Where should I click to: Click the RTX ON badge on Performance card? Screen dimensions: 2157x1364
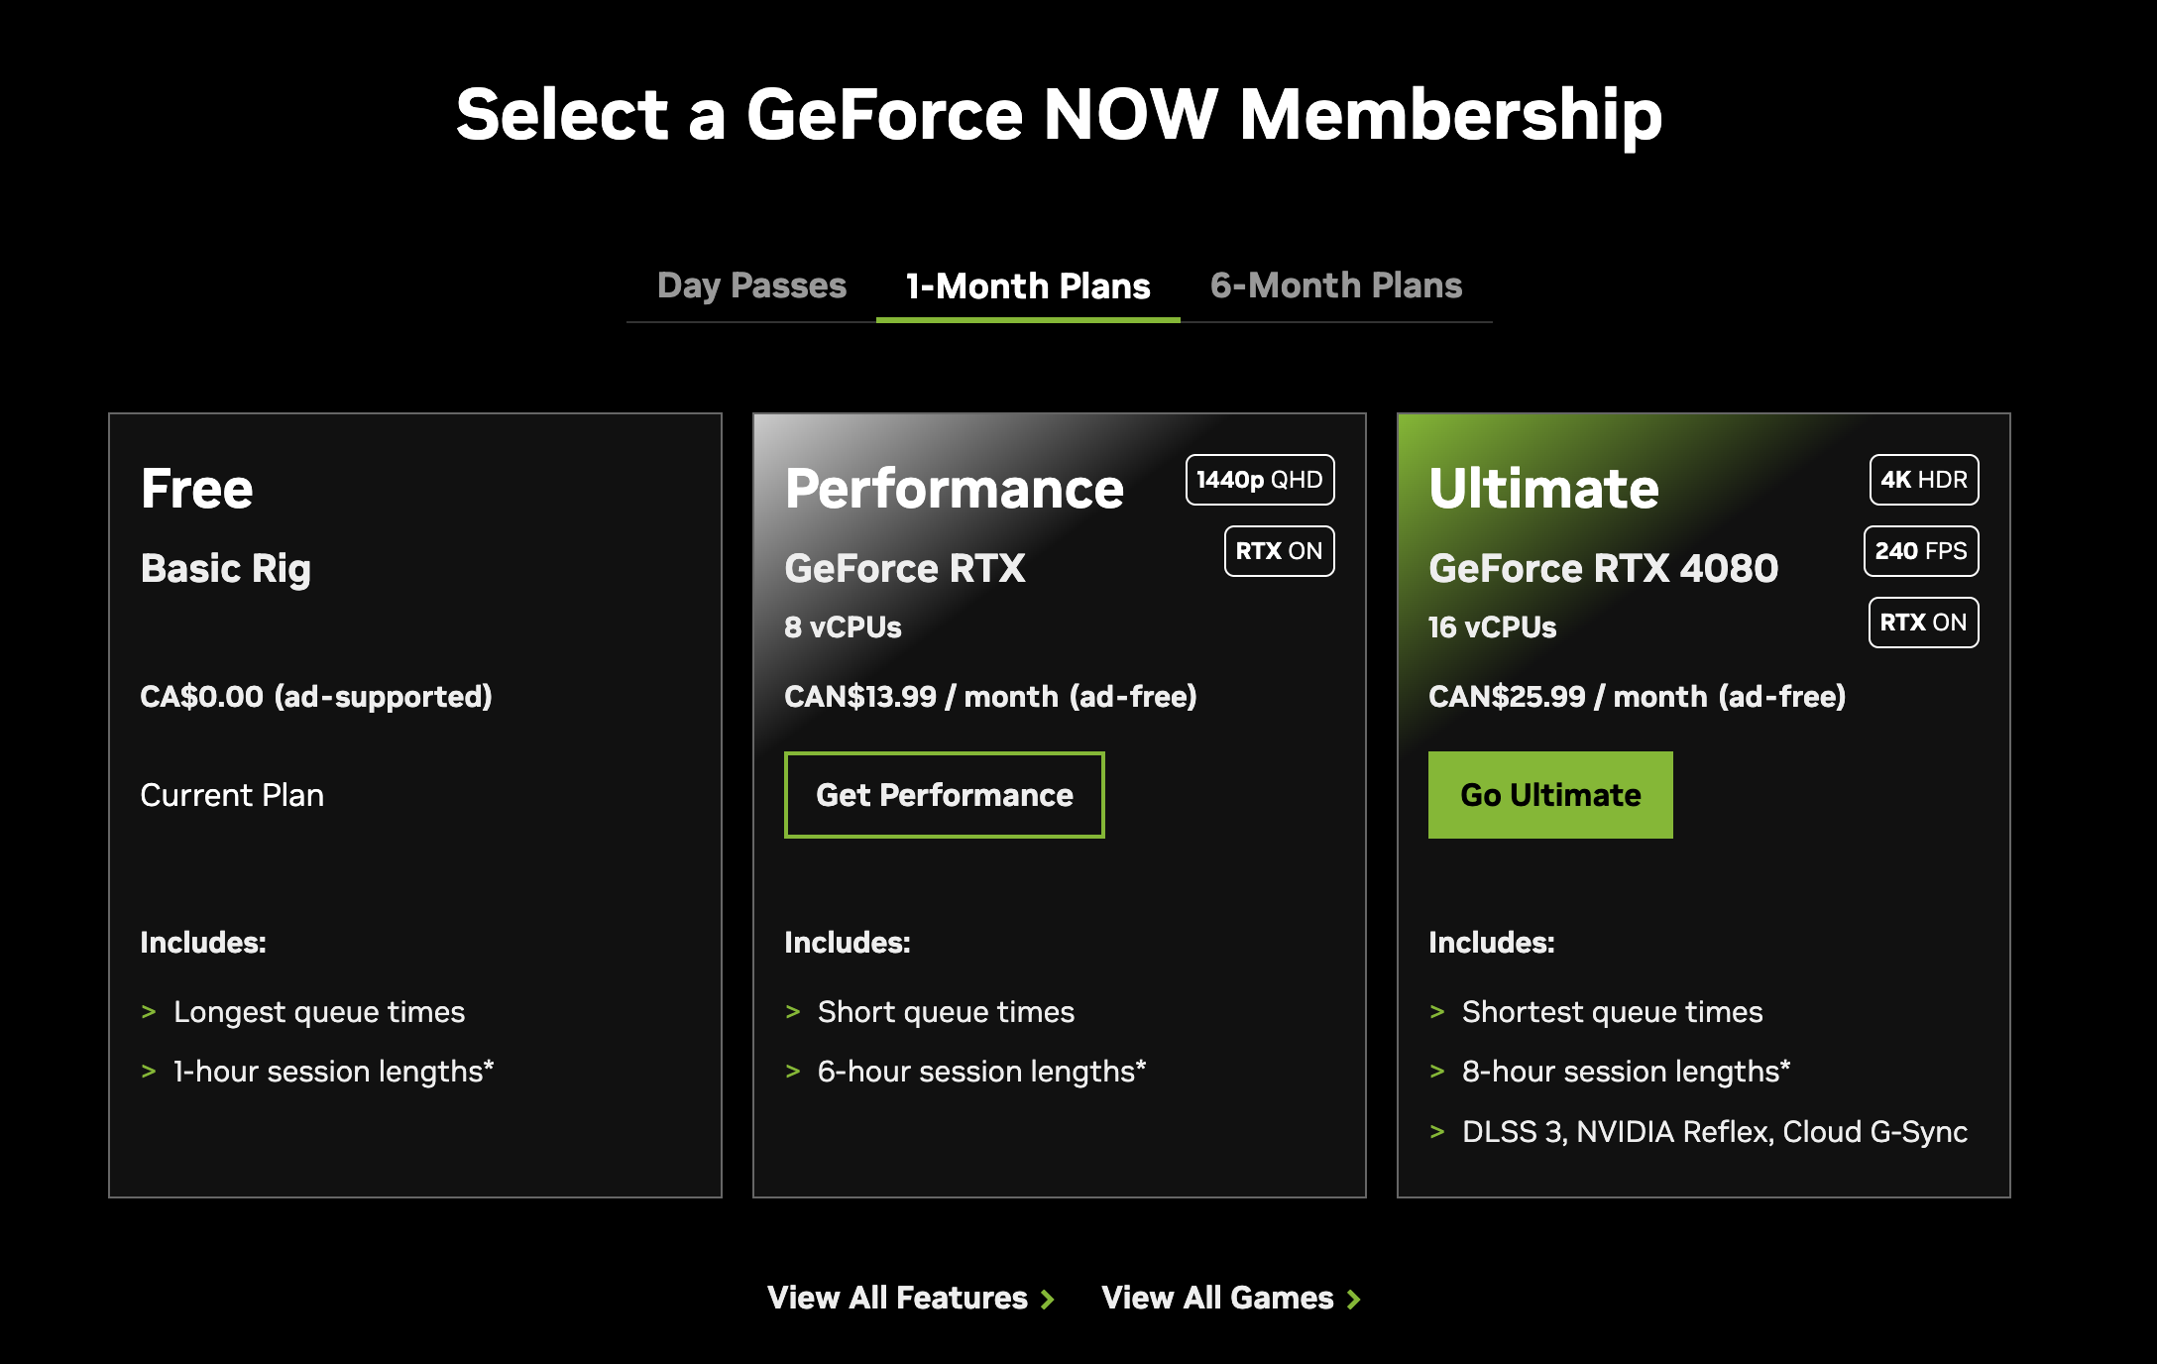coord(1280,551)
